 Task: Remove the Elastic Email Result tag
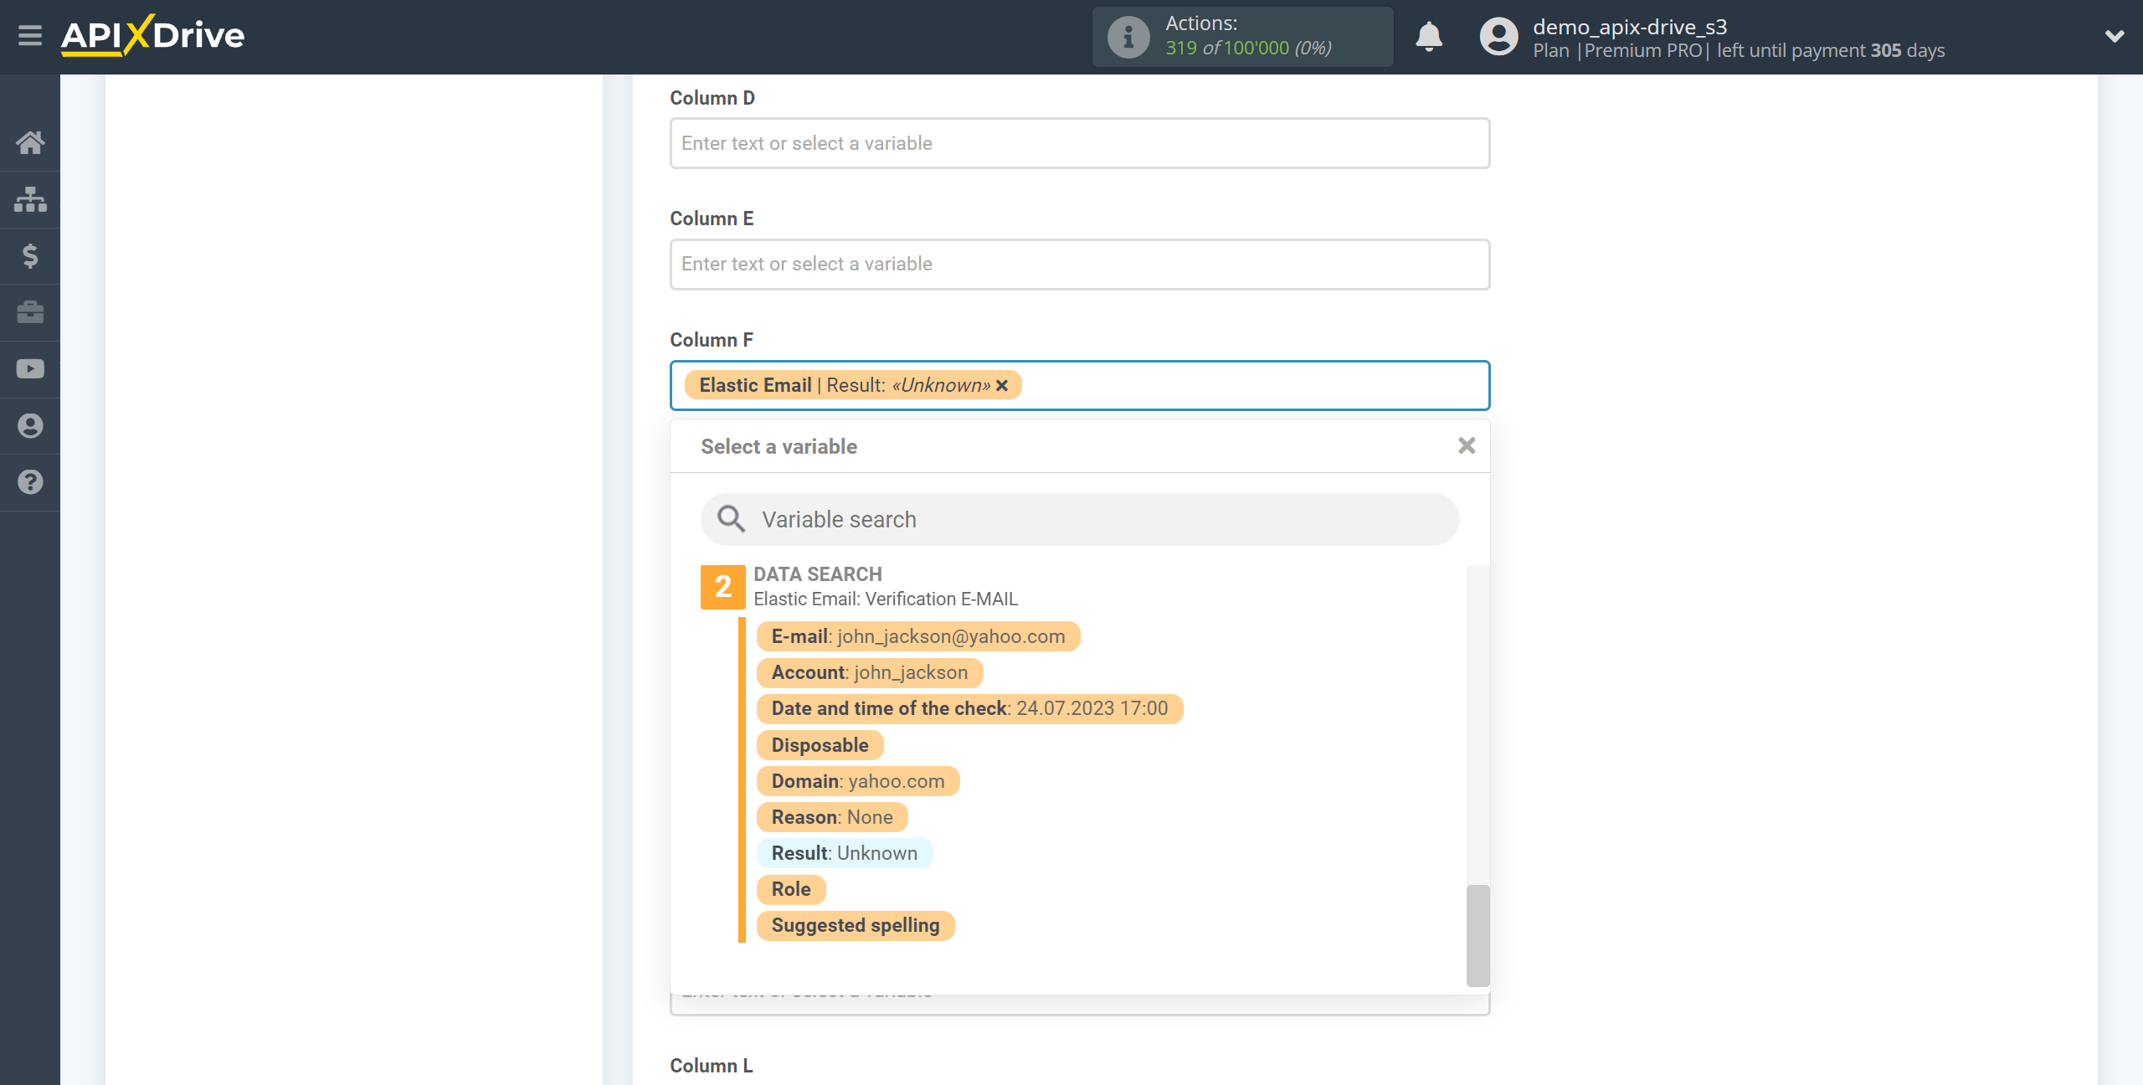click(1002, 385)
